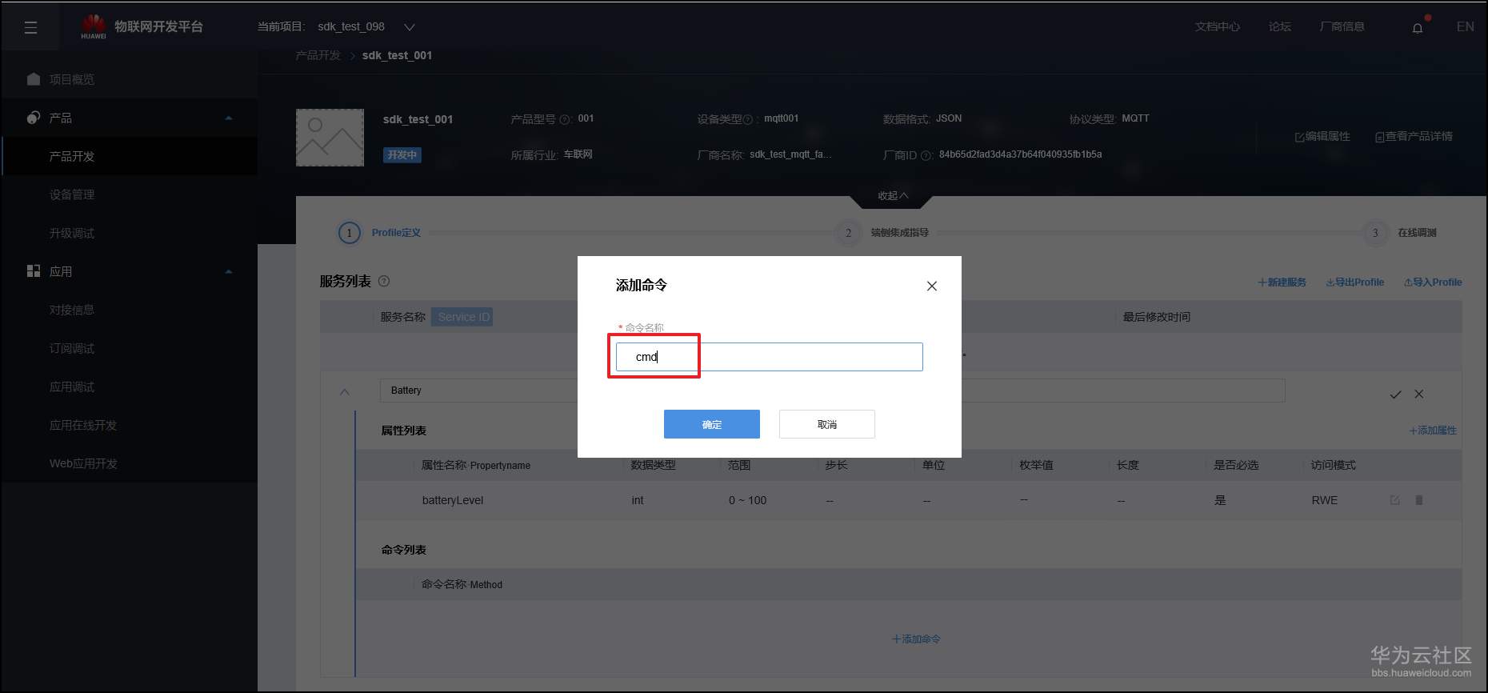Confirm with the 确定 button
Image resolution: width=1488 pixels, height=693 pixels.
point(712,424)
